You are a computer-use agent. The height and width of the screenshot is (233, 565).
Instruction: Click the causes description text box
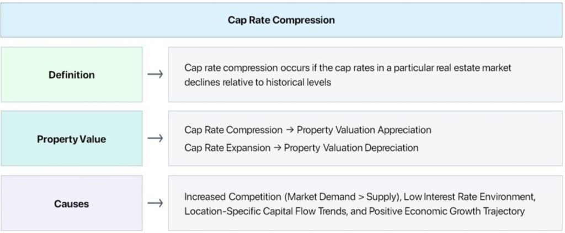365,203
